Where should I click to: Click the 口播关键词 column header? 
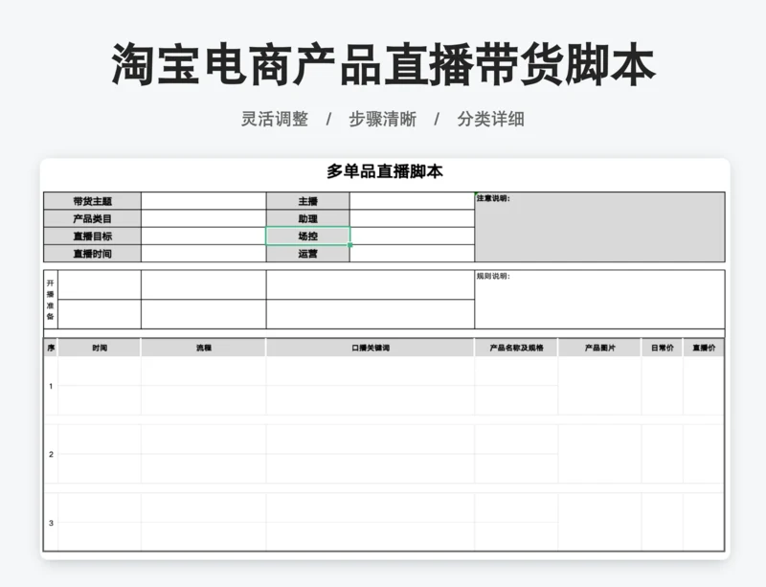click(x=371, y=348)
